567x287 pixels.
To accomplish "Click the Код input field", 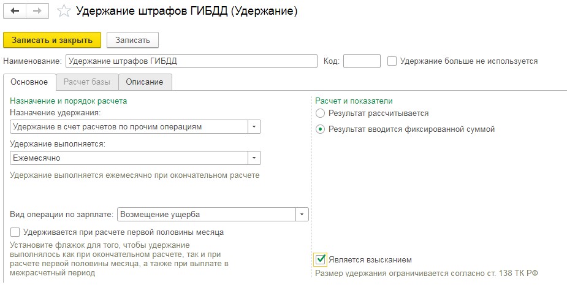I will pyautogui.click(x=362, y=61).
